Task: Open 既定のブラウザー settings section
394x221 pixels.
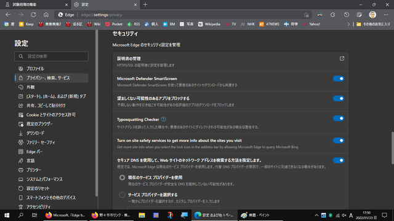Action: click(x=51, y=124)
